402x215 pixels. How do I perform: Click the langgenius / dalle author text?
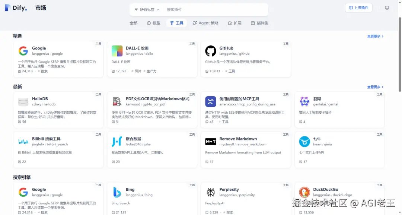click(x=139, y=54)
